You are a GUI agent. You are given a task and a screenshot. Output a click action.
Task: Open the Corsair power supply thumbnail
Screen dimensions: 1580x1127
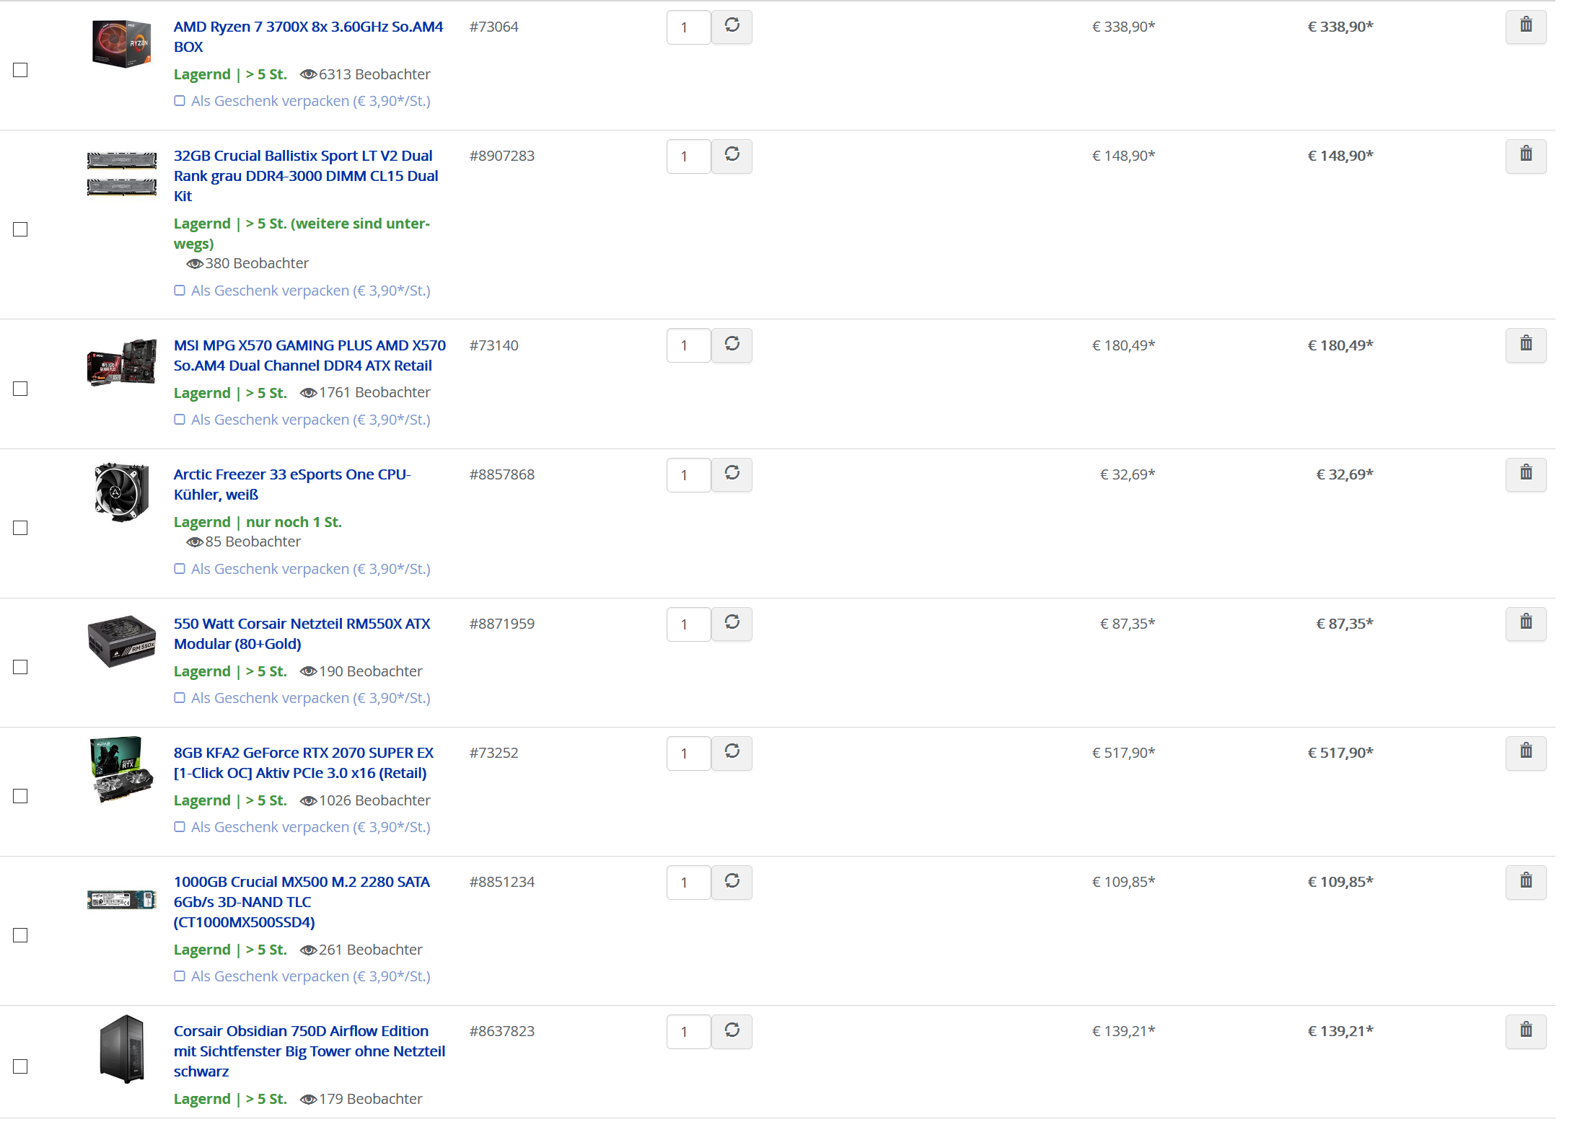click(121, 641)
